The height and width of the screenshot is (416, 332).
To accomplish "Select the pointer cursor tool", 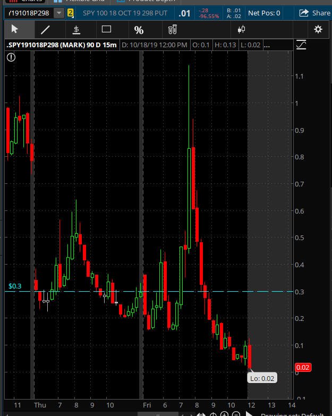I will 14,29.
